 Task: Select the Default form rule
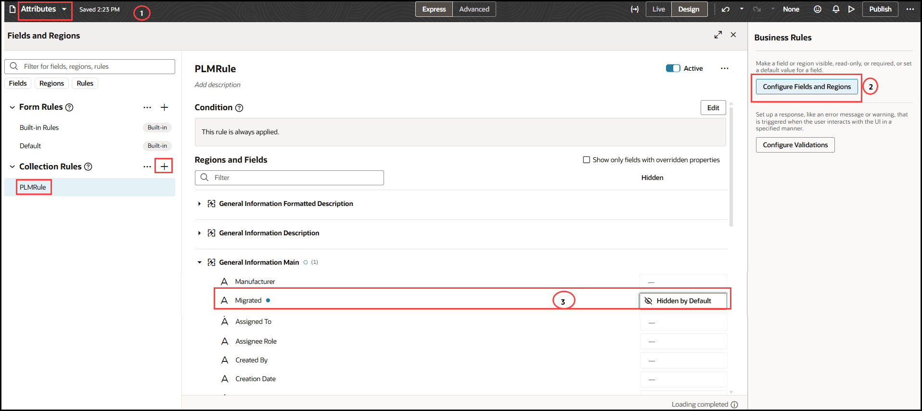pyautogui.click(x=90, y=146)
